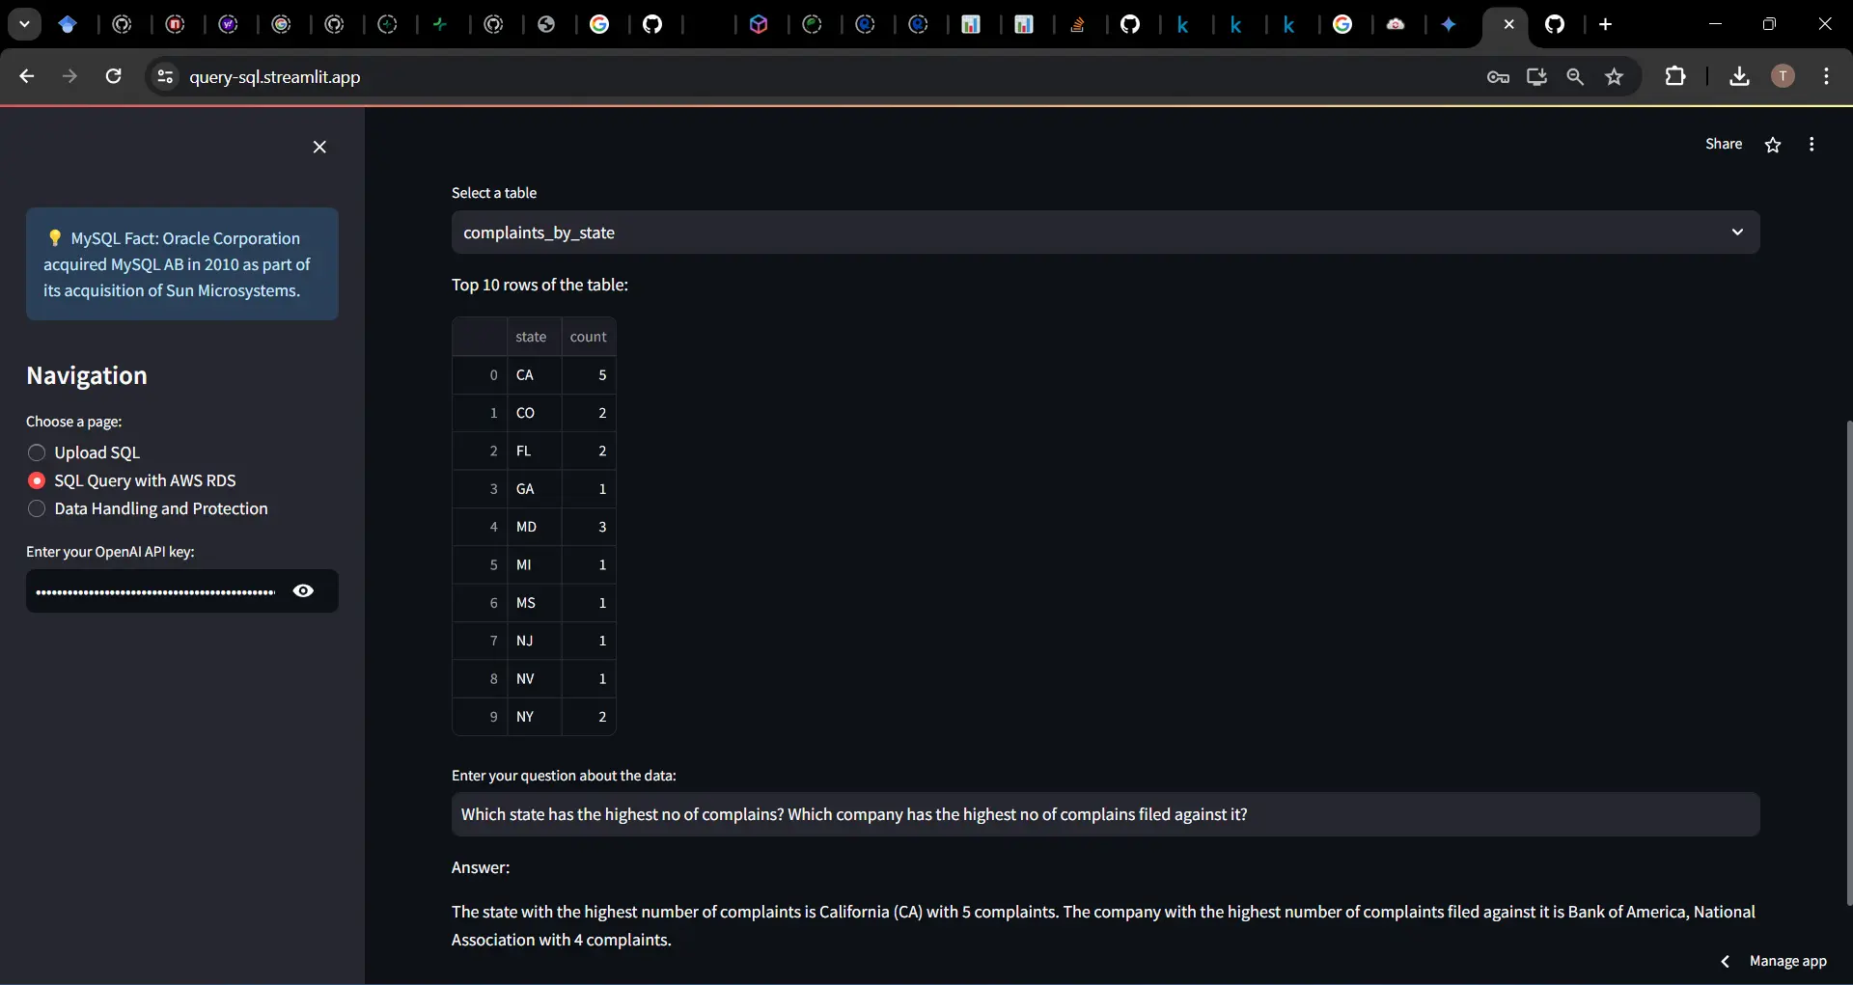
Task: Switch to the Stack Overflow tab
Action: point(1077,25)
